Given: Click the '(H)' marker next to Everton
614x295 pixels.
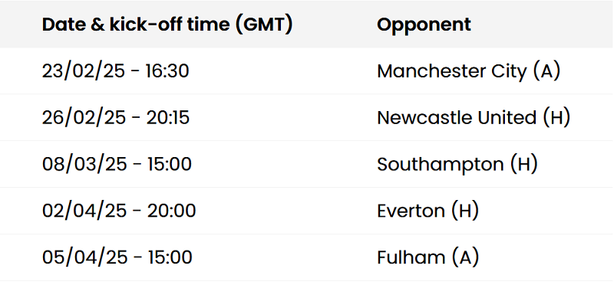Looking at the screenshot, I should point(465,211).
